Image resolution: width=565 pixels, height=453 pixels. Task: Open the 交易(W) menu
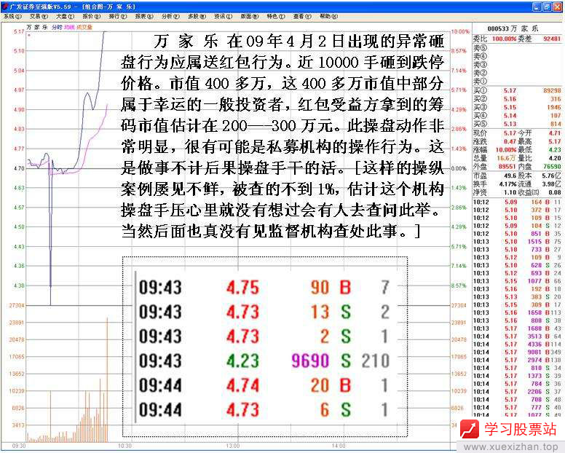click(x=39, y=17)
